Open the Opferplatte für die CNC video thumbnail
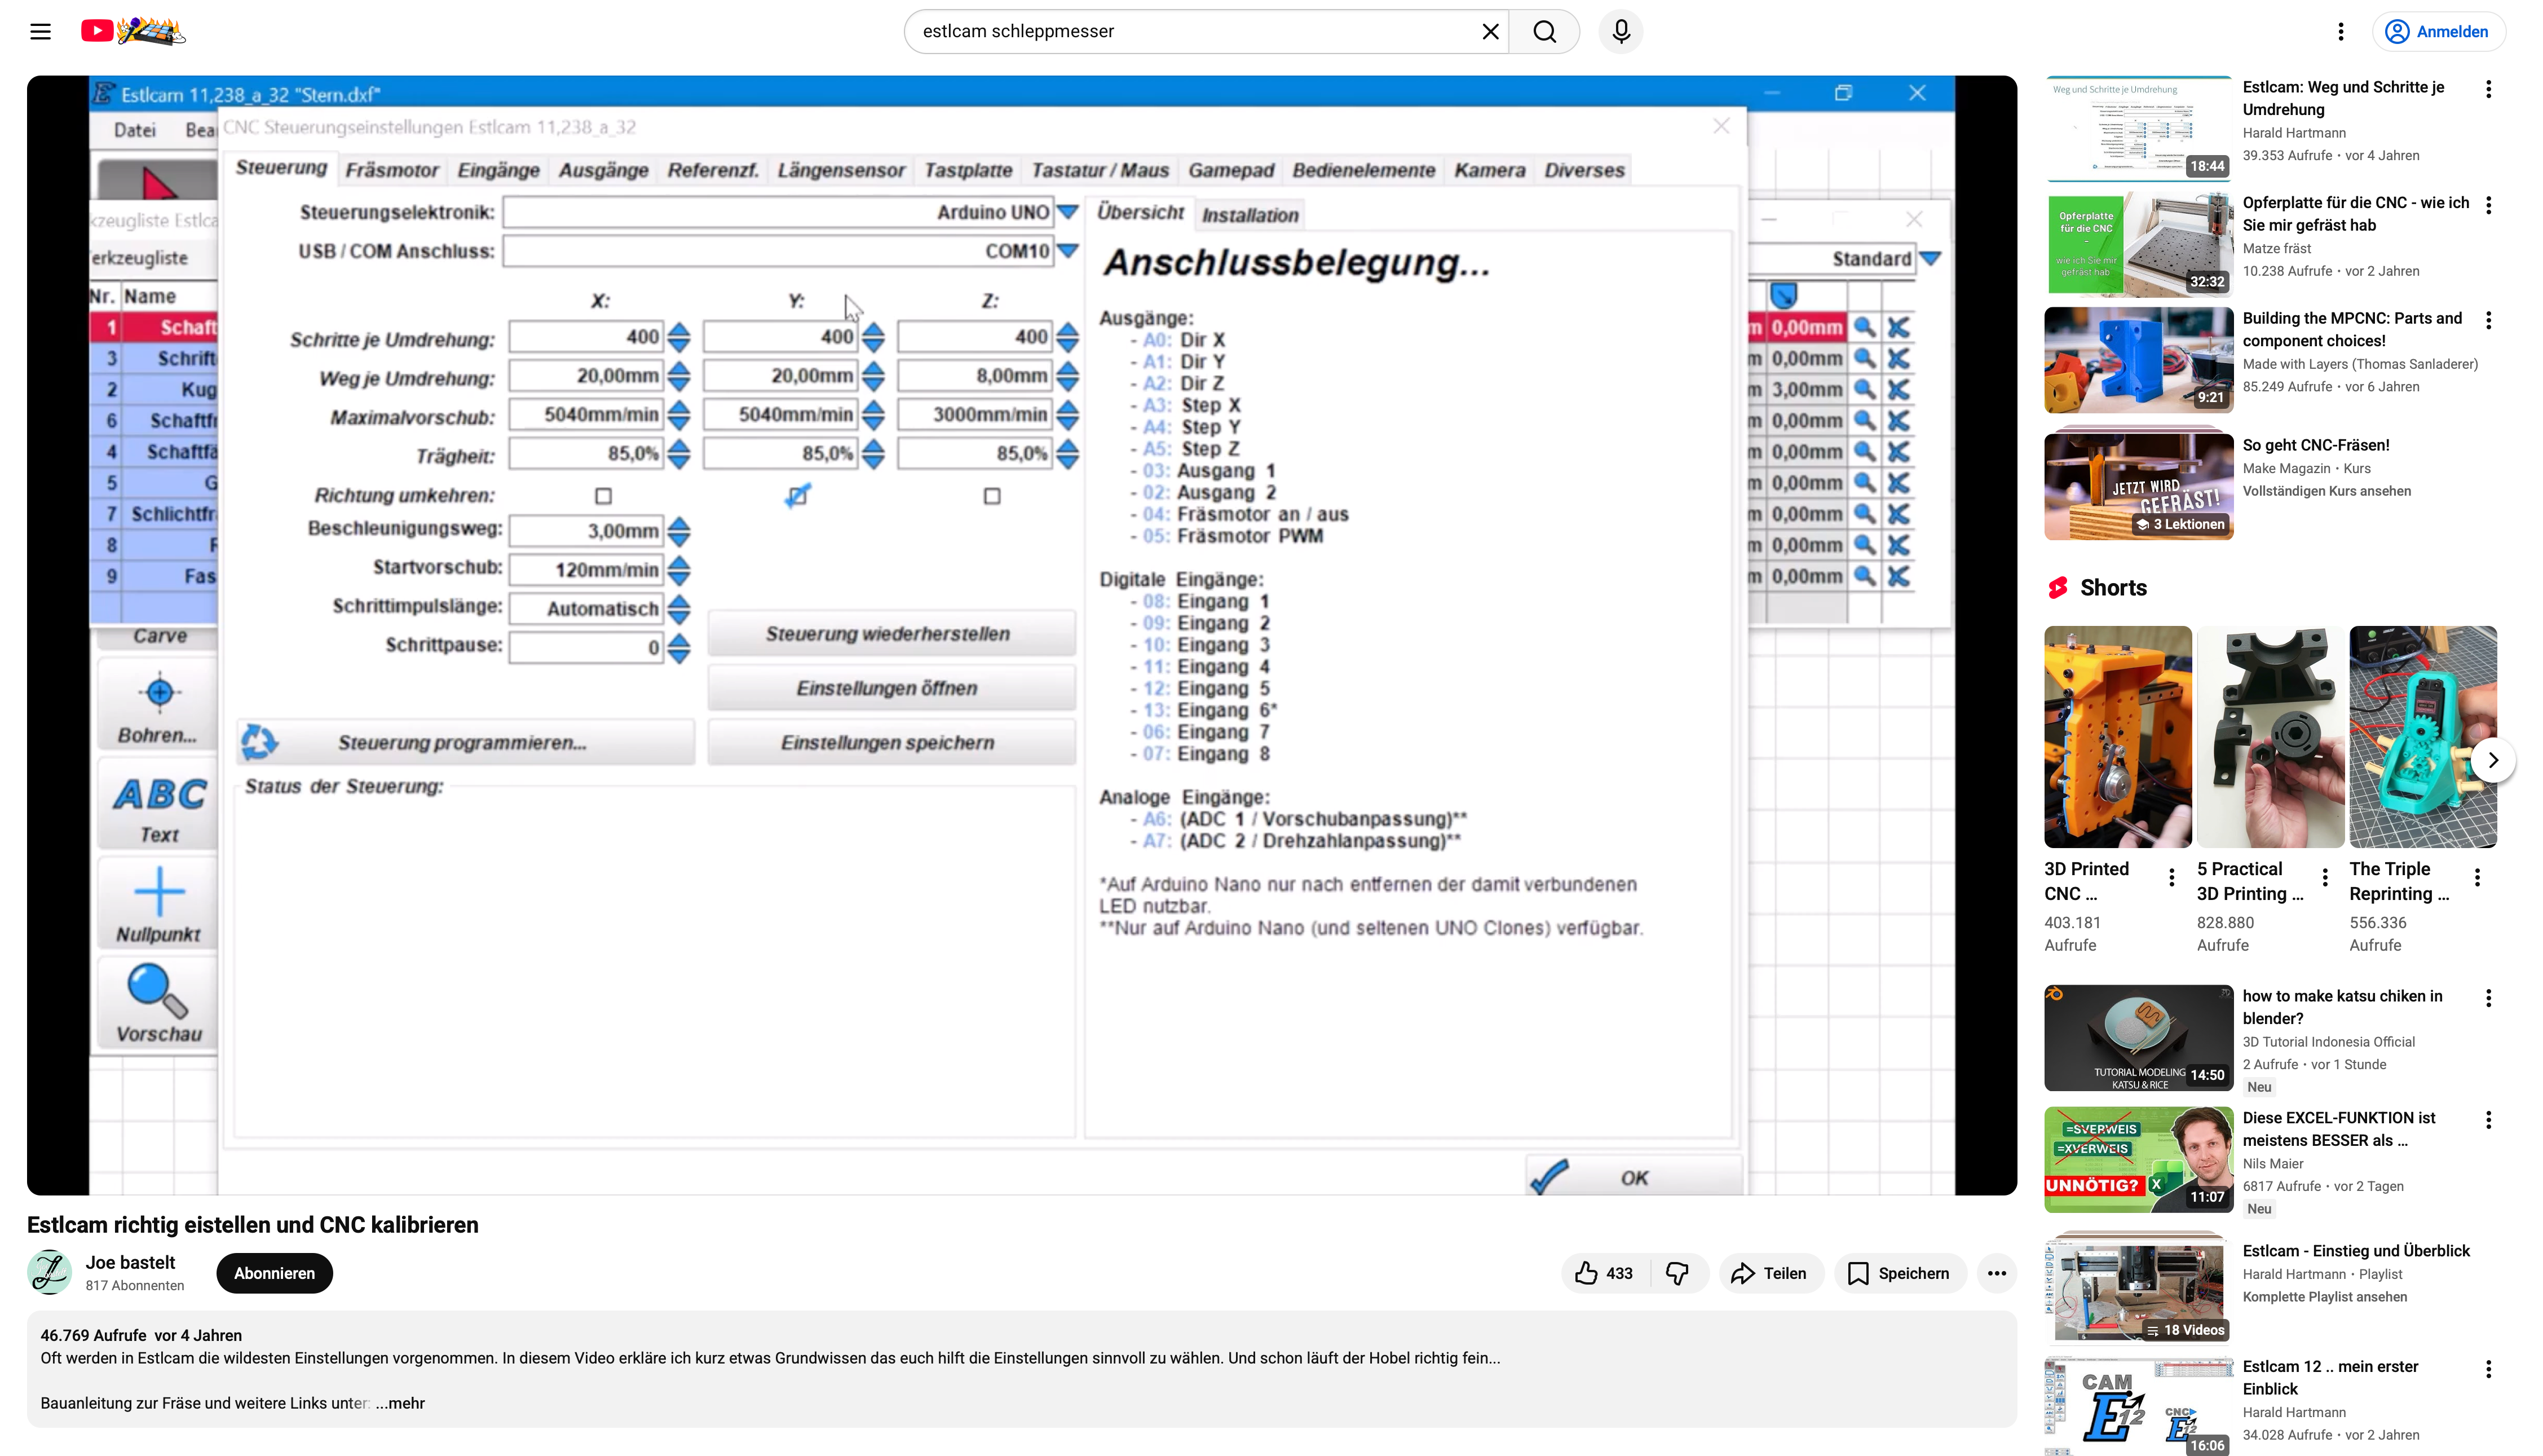Screen dimensions: 2543x1456 (2138, 244)
